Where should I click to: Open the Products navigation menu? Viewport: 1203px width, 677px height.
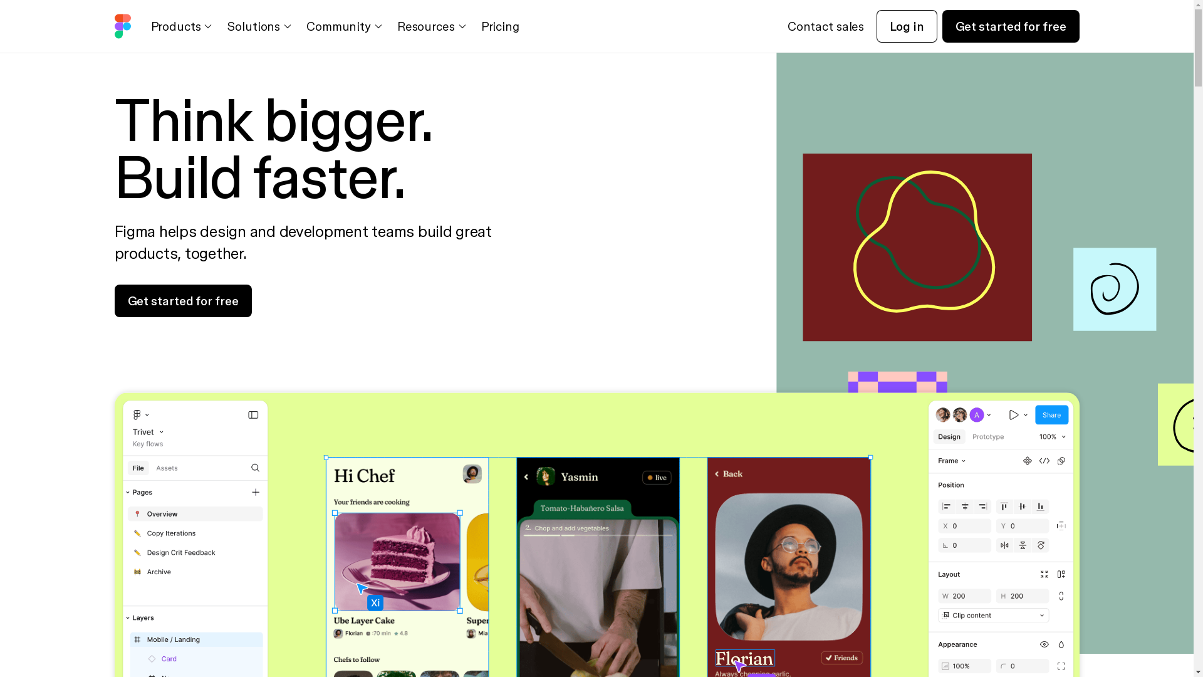coord(180,26)
